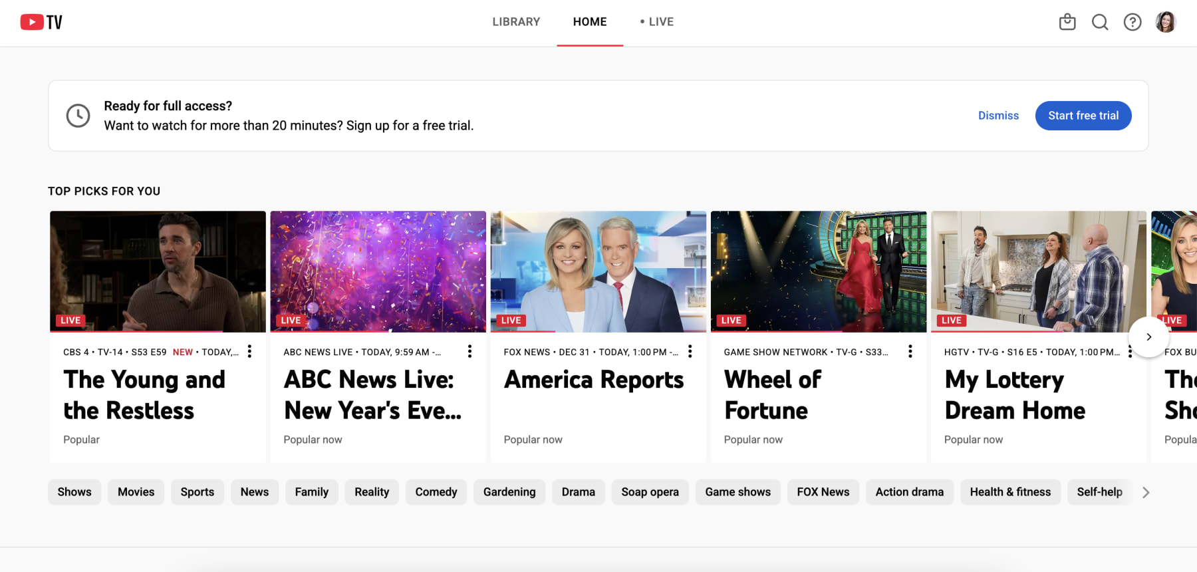1197x572 pixels.
Task: Play The Young and the Restless thumbnail
Action: tap(158, 271)
